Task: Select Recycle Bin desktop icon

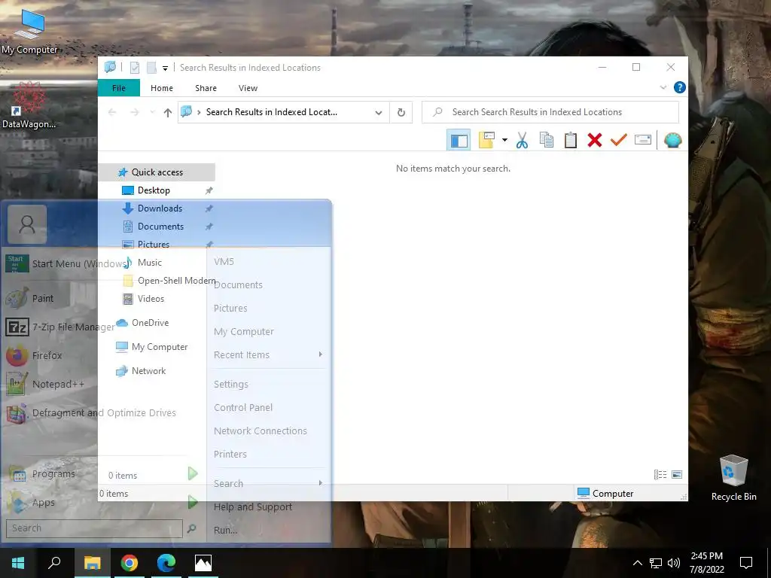Action: click(733, 477)
